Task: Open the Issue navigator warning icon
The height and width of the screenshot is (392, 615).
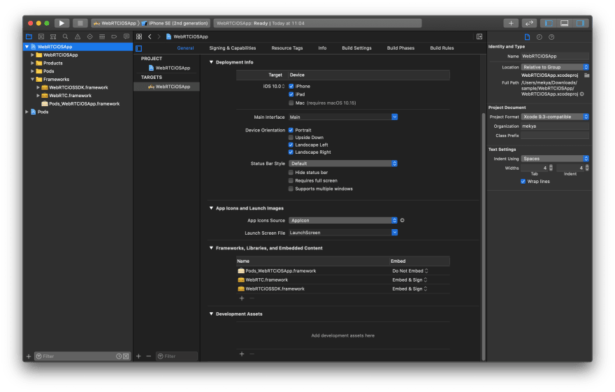Action: coord(78,36)
